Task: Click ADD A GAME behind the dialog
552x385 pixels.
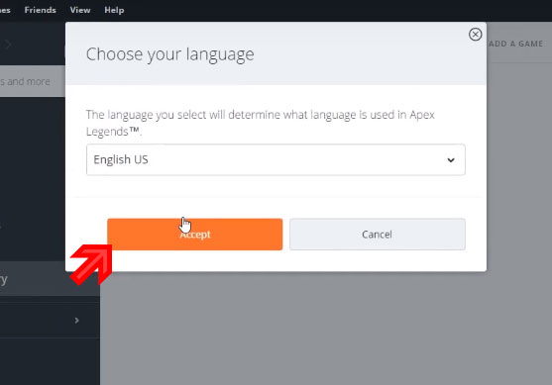Action: pos(515,44)
